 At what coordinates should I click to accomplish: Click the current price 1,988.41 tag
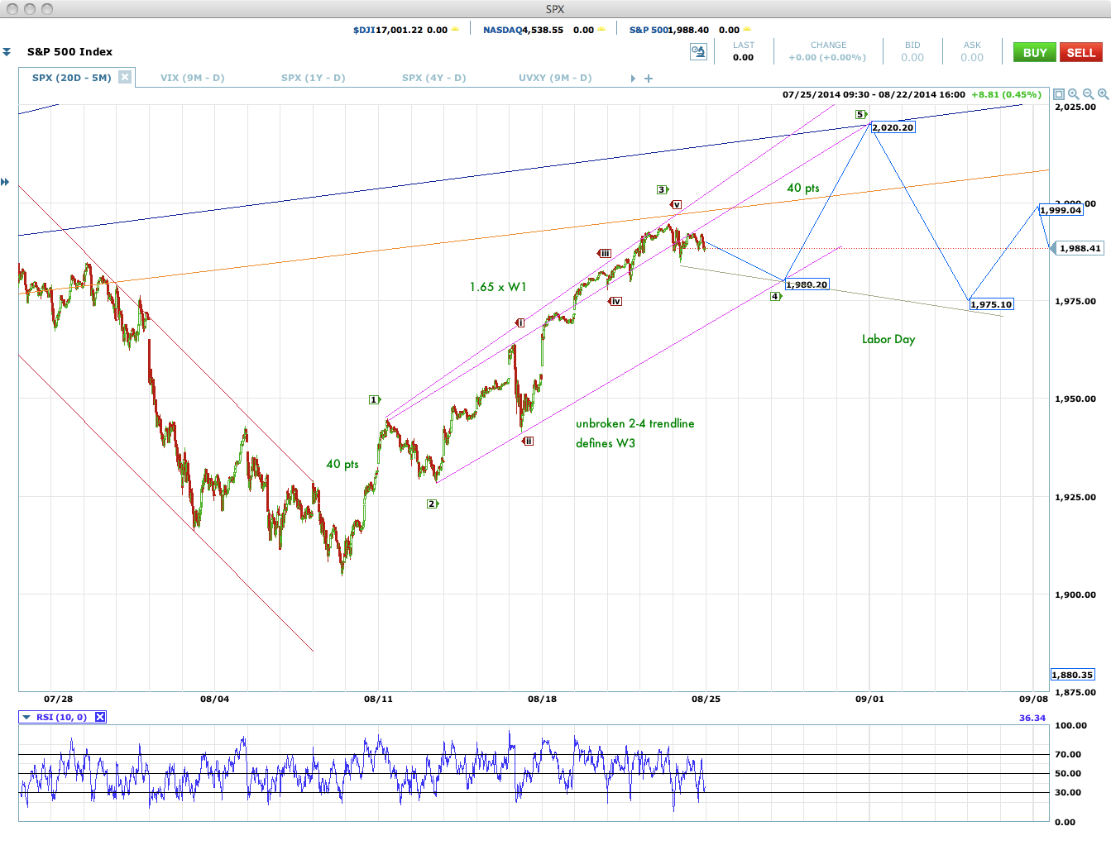point(1080,248)
